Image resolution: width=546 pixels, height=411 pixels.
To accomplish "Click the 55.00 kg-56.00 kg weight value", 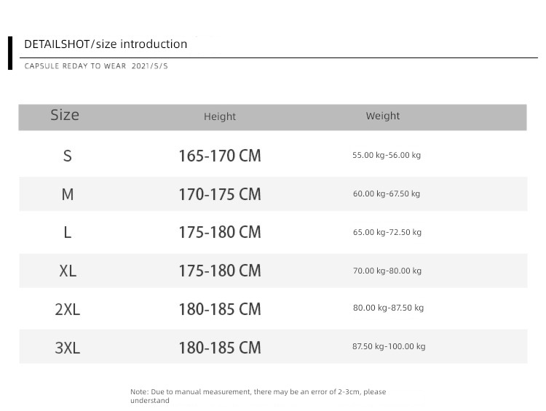I will click(x=387, y=155).
